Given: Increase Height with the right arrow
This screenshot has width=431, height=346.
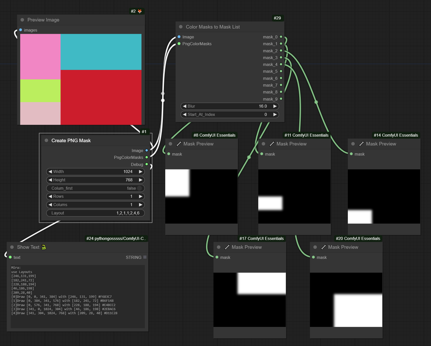Looking at the screenshot, I should [x=140, y=180].
